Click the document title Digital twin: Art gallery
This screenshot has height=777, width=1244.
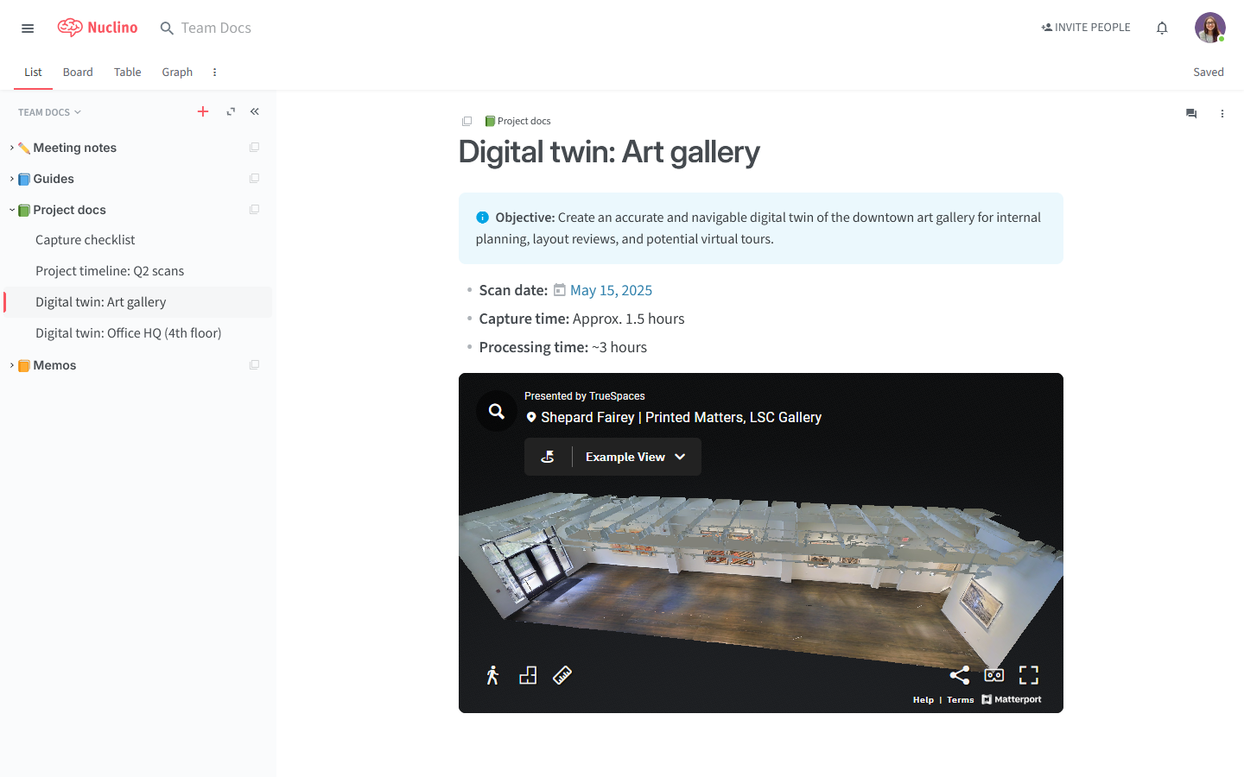pos(609,152)
